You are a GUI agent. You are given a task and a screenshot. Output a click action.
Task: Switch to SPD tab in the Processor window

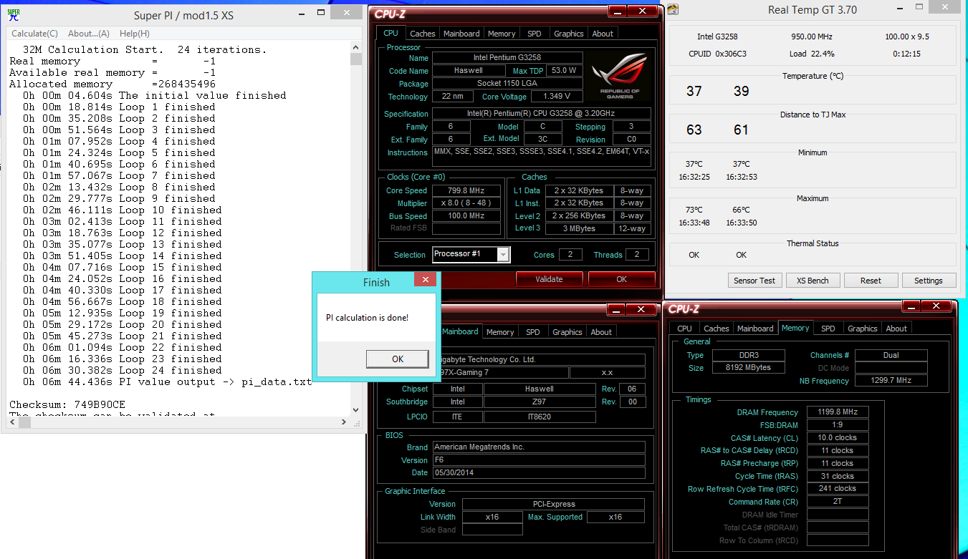pyautogui.click(x=535, y=34)
